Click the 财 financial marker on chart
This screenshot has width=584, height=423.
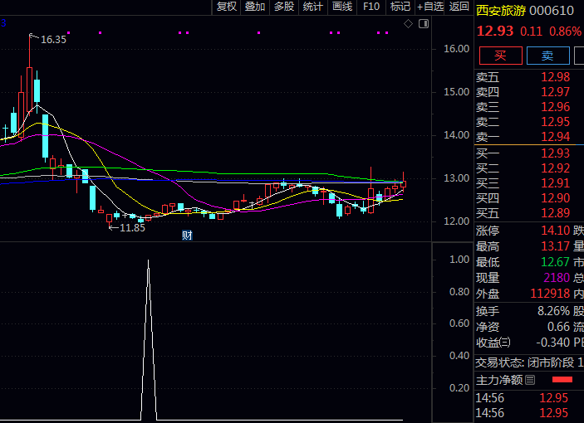click(187, 236)
